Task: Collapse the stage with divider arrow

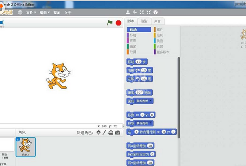Action: (x=124, y=126)
